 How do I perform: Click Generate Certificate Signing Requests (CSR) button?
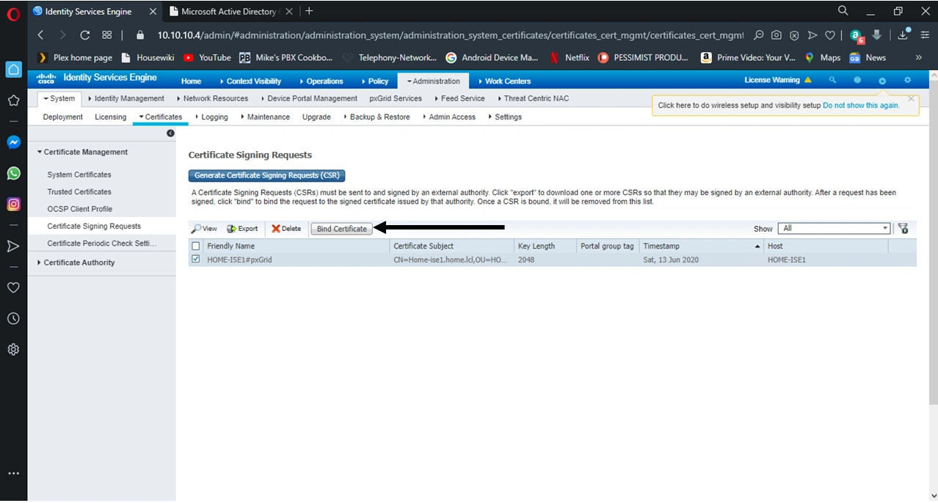266,175
